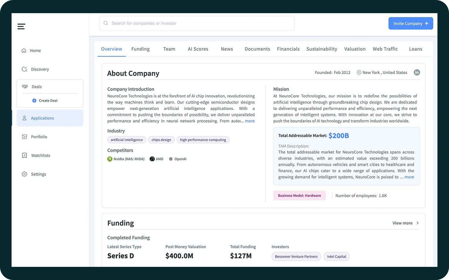Open the Sustainability tab

coord(322,49)
